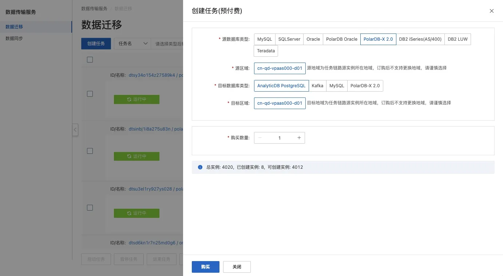The height and width of the screenshot is (276, 503).
Task: Select Teradata as source database type
Action: 266,51
